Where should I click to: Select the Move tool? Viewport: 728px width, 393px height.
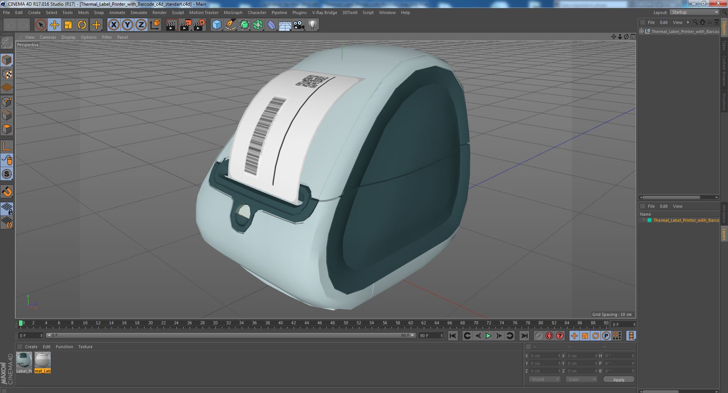pos(54,25)
